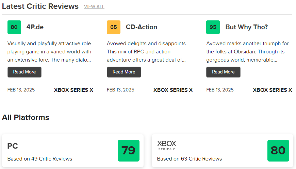Viewport: 296px width, 169px height.
Task: Click XBOX SERIES X label under CD-Action review
Action: coord(173,90)
